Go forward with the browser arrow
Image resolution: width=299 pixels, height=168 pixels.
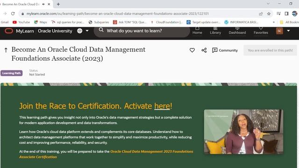(5, 14)
